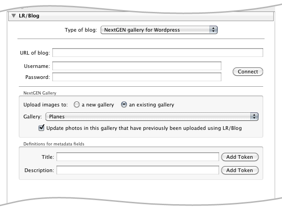Click the Type of blog stepper arrows
The width and height of the screenshot is (282, 212).
pyautogui.click(x=213, y=30)
